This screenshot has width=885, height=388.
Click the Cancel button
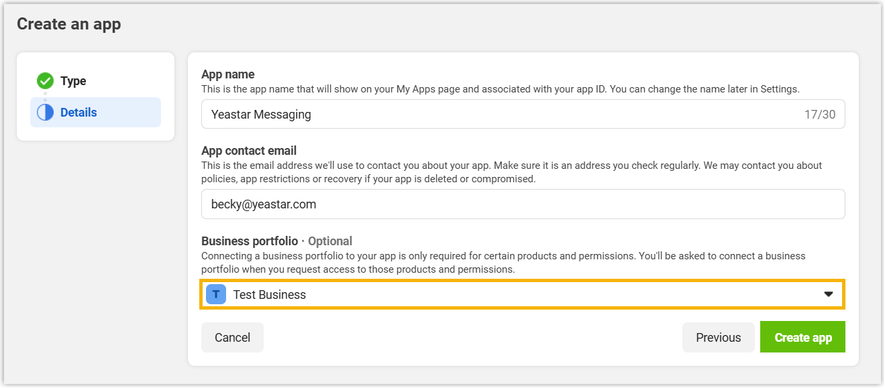(x=232, y=338)
